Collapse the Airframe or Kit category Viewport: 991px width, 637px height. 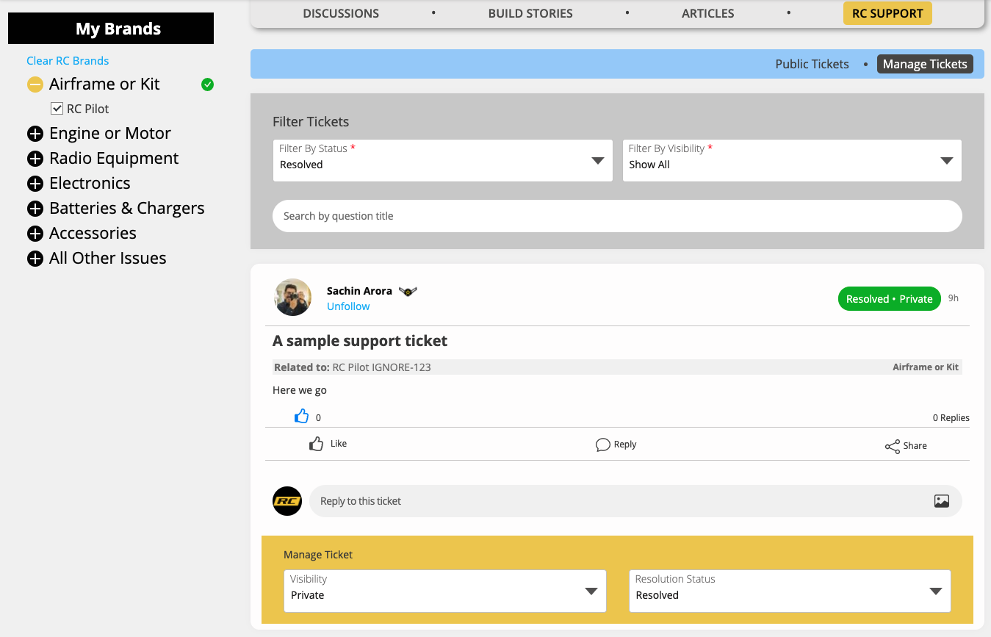[35, 84]
